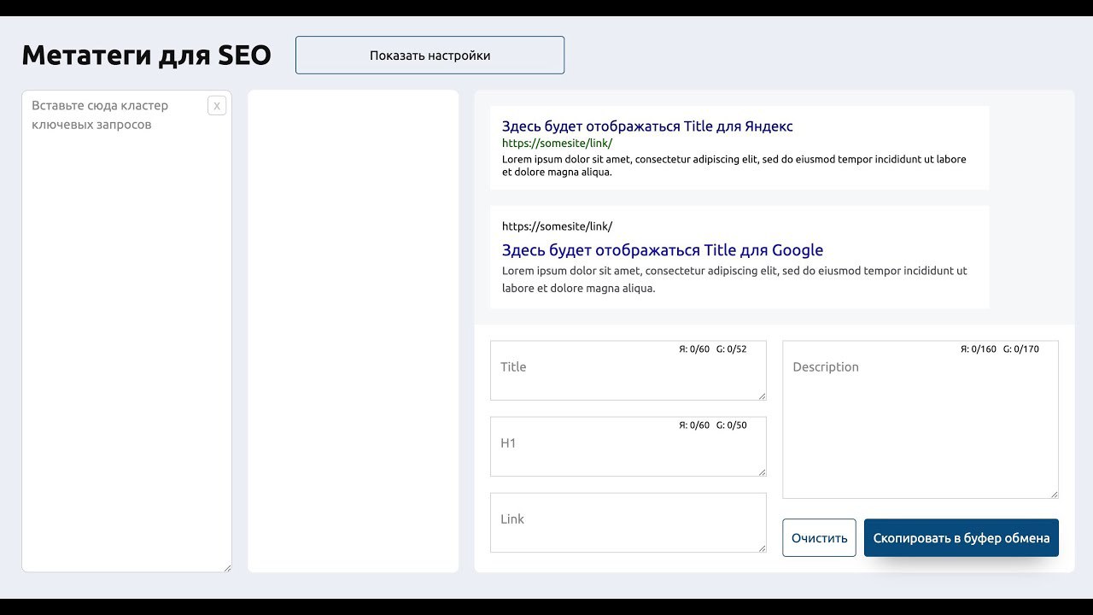The width and height of the screenshot is (1093, 615).
Task: Grab the Description field resize handle
Action: point(1054,494)
